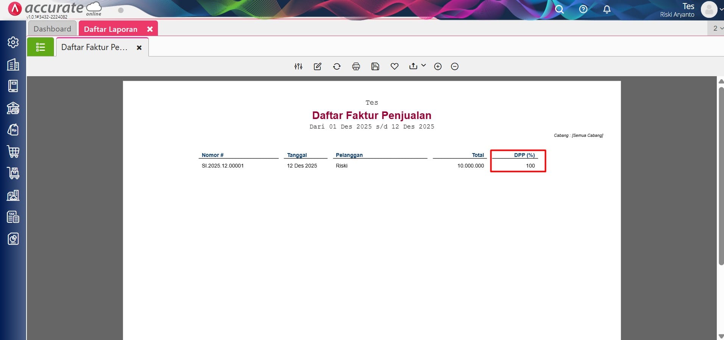Switch to the Dashboard tab
The width and height of the screenshot is (724, 340).
(52, 29)
